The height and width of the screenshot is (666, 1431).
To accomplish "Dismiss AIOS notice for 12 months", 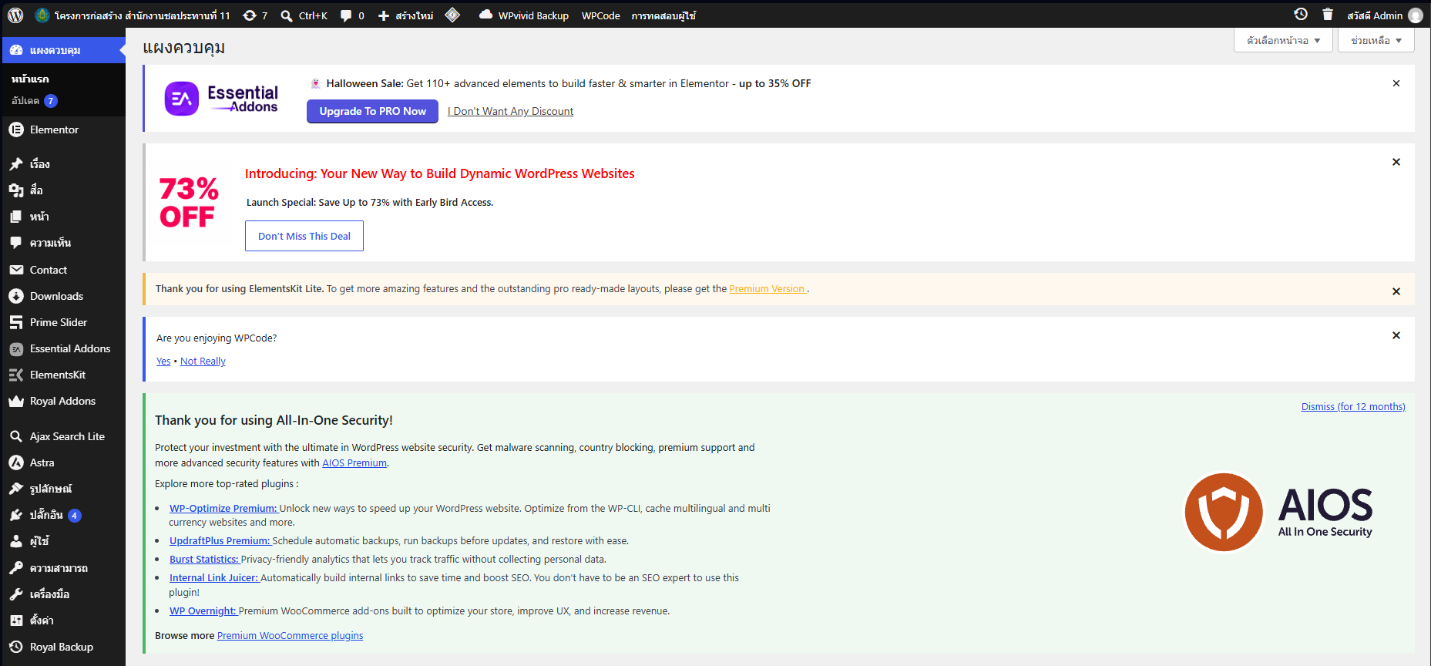I will coord(1353,407).
